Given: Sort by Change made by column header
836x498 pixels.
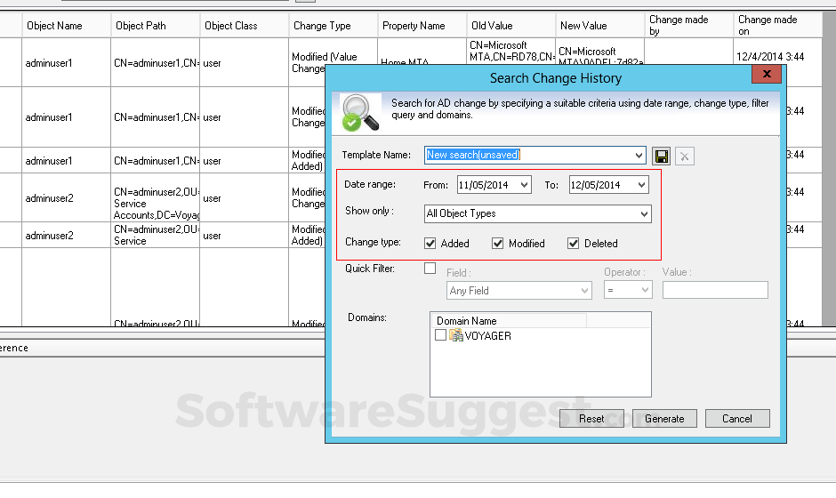Looking at the screenshot, I should pyautogui.click(x=689, y=26).
